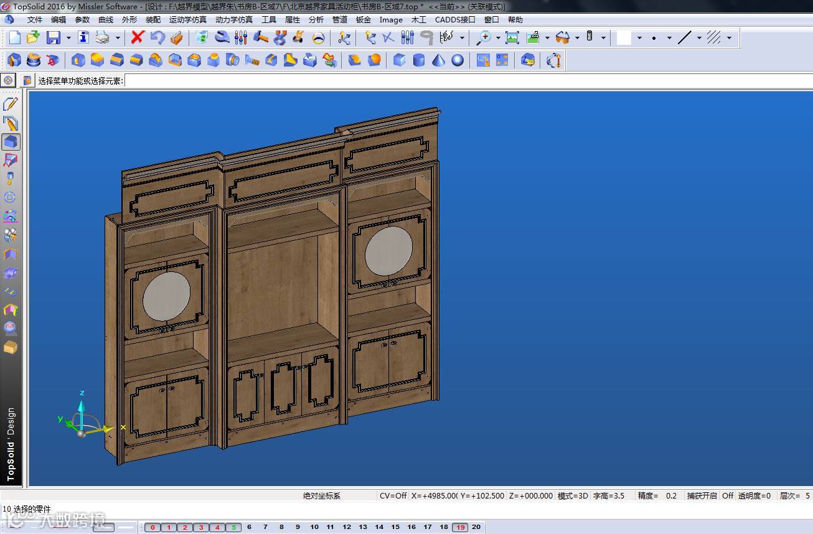Toggle the 捕获开启 snap setting in status bar
The height and width of the screenshot is (534, 813).
tap(702, 496)
